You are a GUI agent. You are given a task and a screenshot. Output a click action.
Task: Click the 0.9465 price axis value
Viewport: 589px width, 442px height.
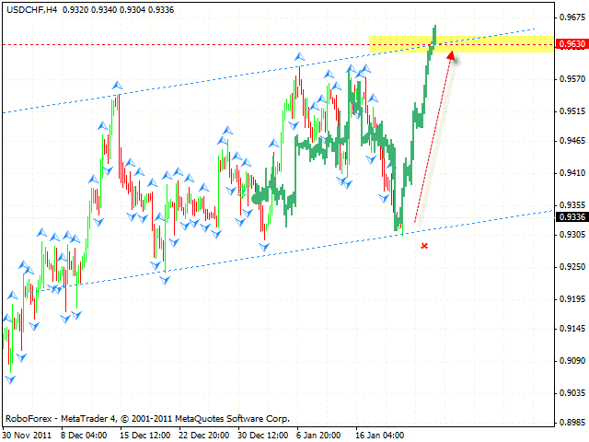point(571,141)
